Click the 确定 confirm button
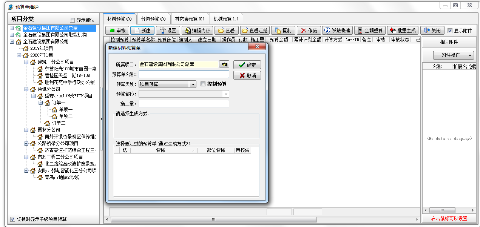Image resolution: width=480 pixels, height=227 pixels. tap(247, 65)
